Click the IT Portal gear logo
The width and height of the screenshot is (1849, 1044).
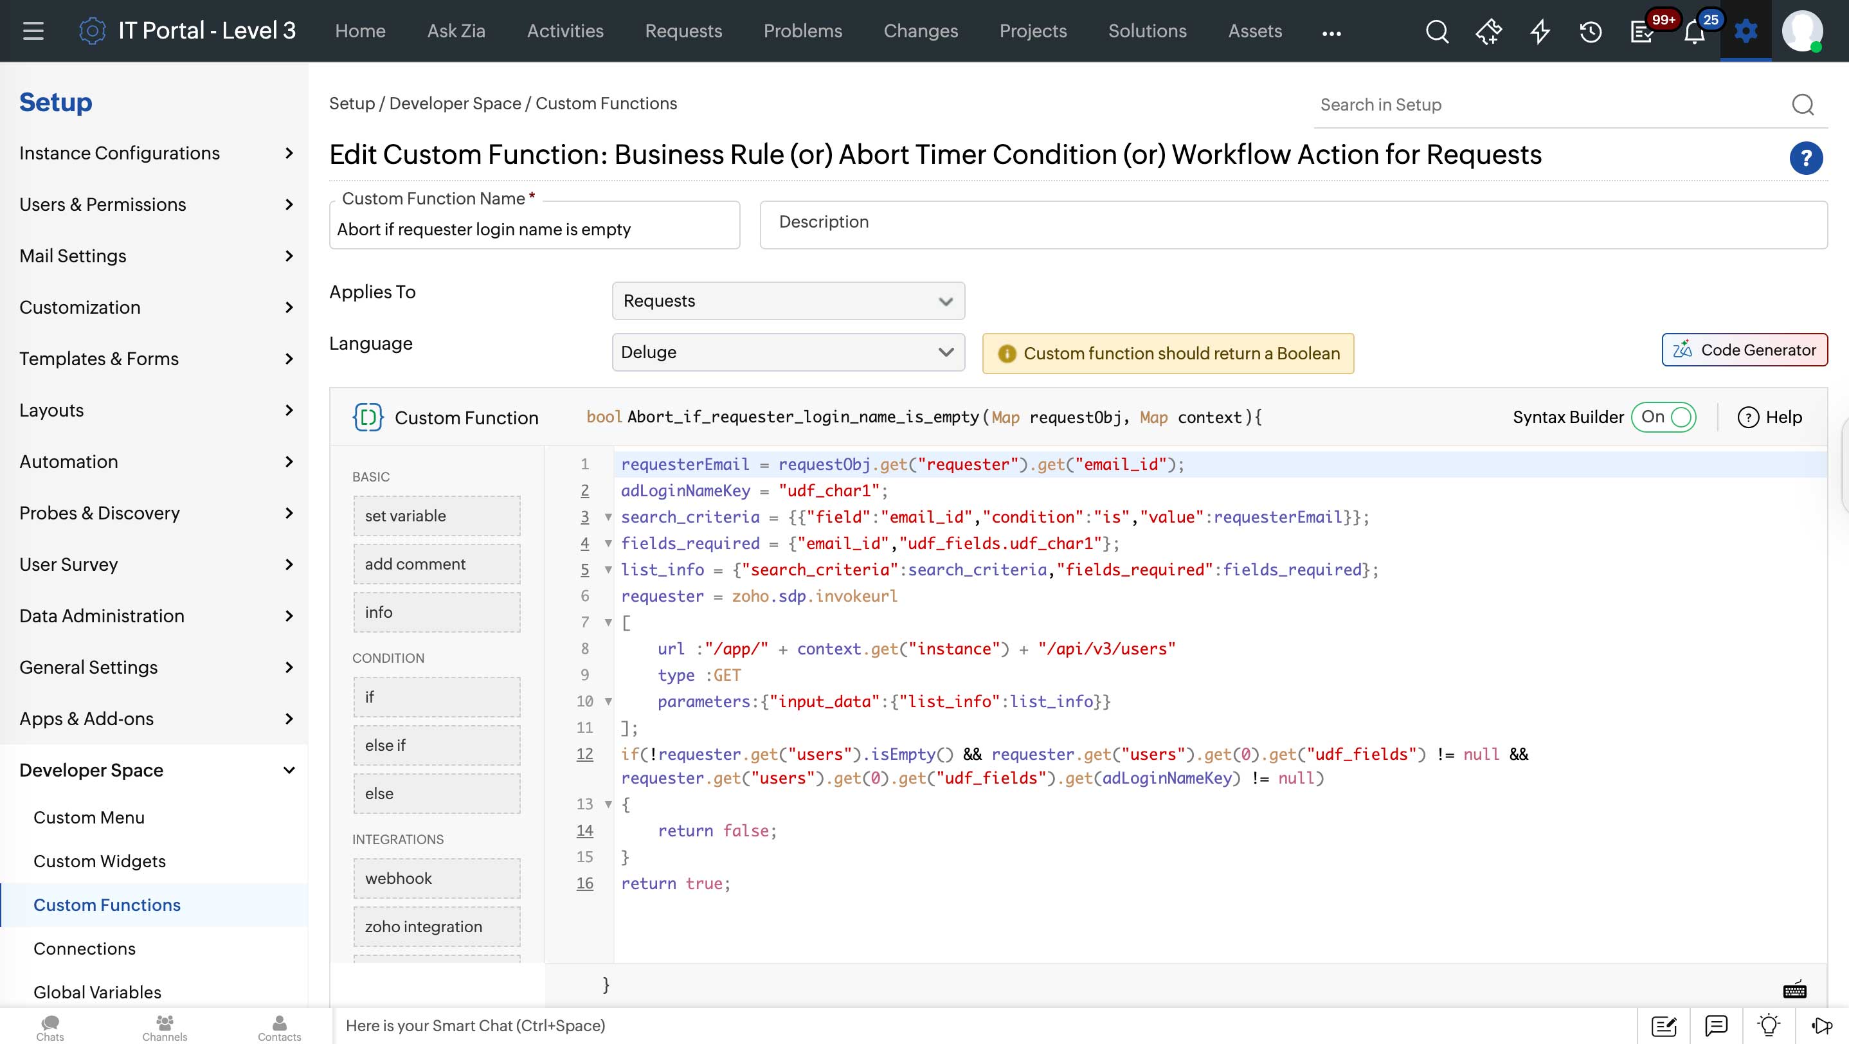92,31
